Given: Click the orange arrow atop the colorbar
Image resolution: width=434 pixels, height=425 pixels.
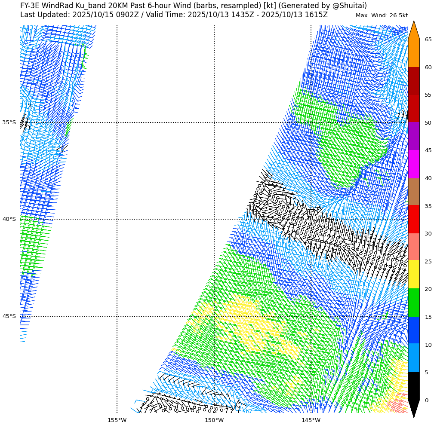Looking at the screenshot, I should point(413,31).
